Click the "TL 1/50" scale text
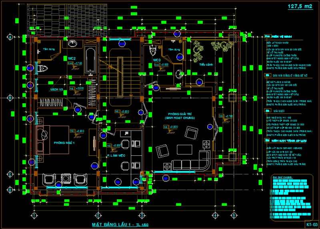The image size is (320, 229). pyautogui.click(x=142, y=225)
